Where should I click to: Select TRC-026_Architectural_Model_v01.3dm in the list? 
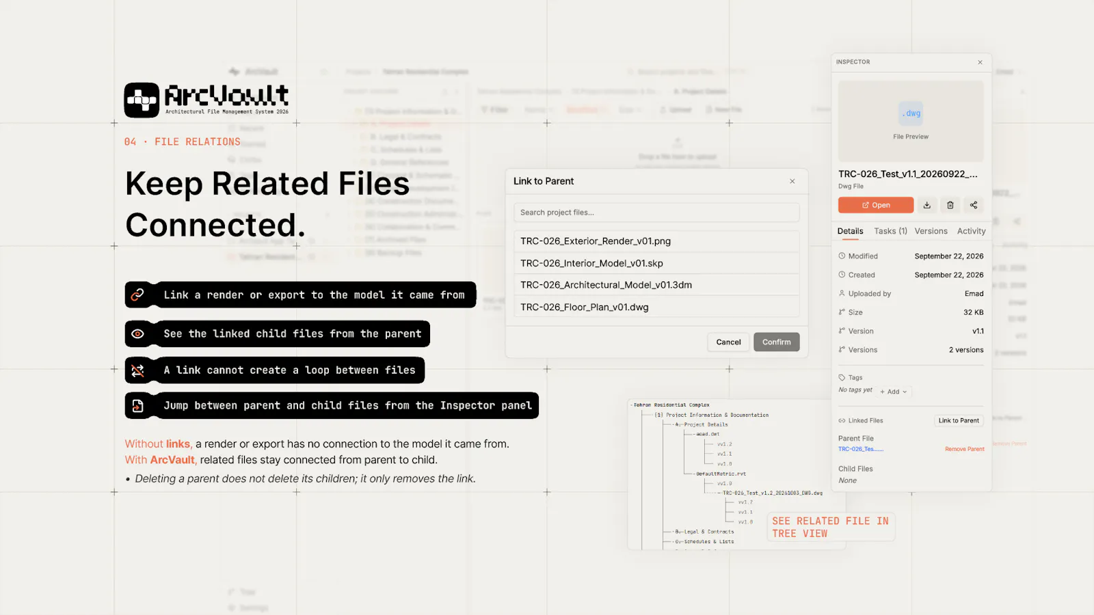(656, 285)
